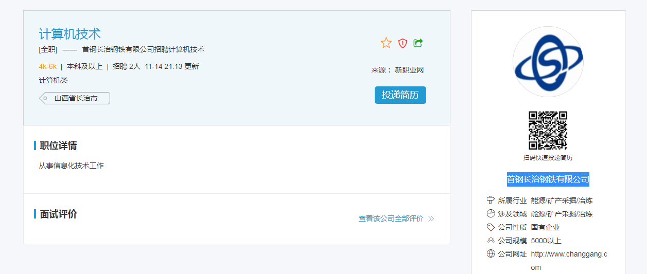
Task: Click the pie chart icon beside 涉及领域
Action: pos(491,214)
